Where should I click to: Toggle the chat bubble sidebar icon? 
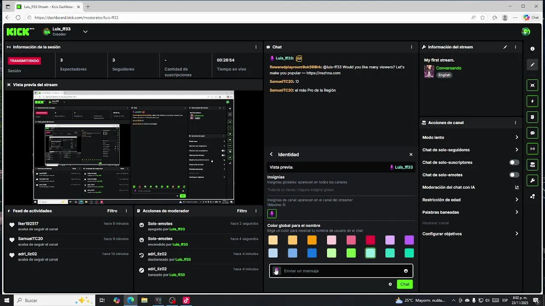pyautogui.click(x=532, y=133)
